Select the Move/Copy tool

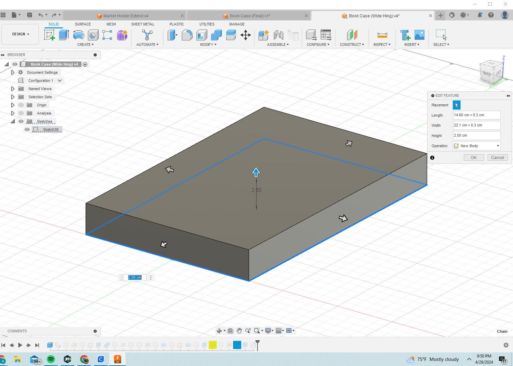pos(246,35)
